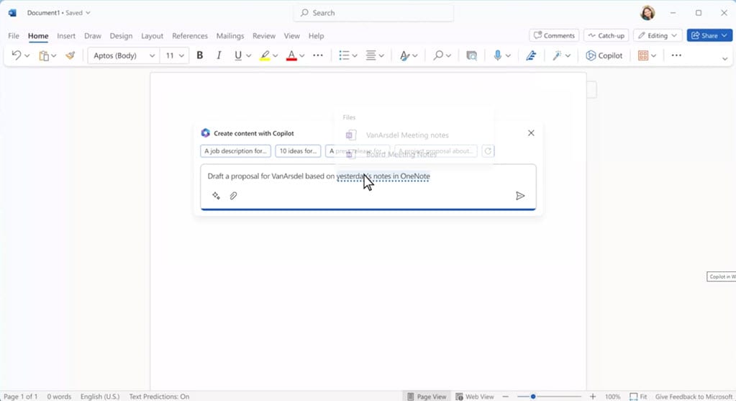The image size is (736, 401).
Task: Click the Designer wand icon
Action: coord(557,55)
